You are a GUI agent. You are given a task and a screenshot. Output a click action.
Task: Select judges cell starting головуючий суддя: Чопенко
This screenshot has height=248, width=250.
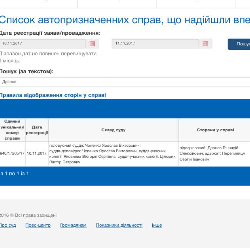click(x=113, y=154)
